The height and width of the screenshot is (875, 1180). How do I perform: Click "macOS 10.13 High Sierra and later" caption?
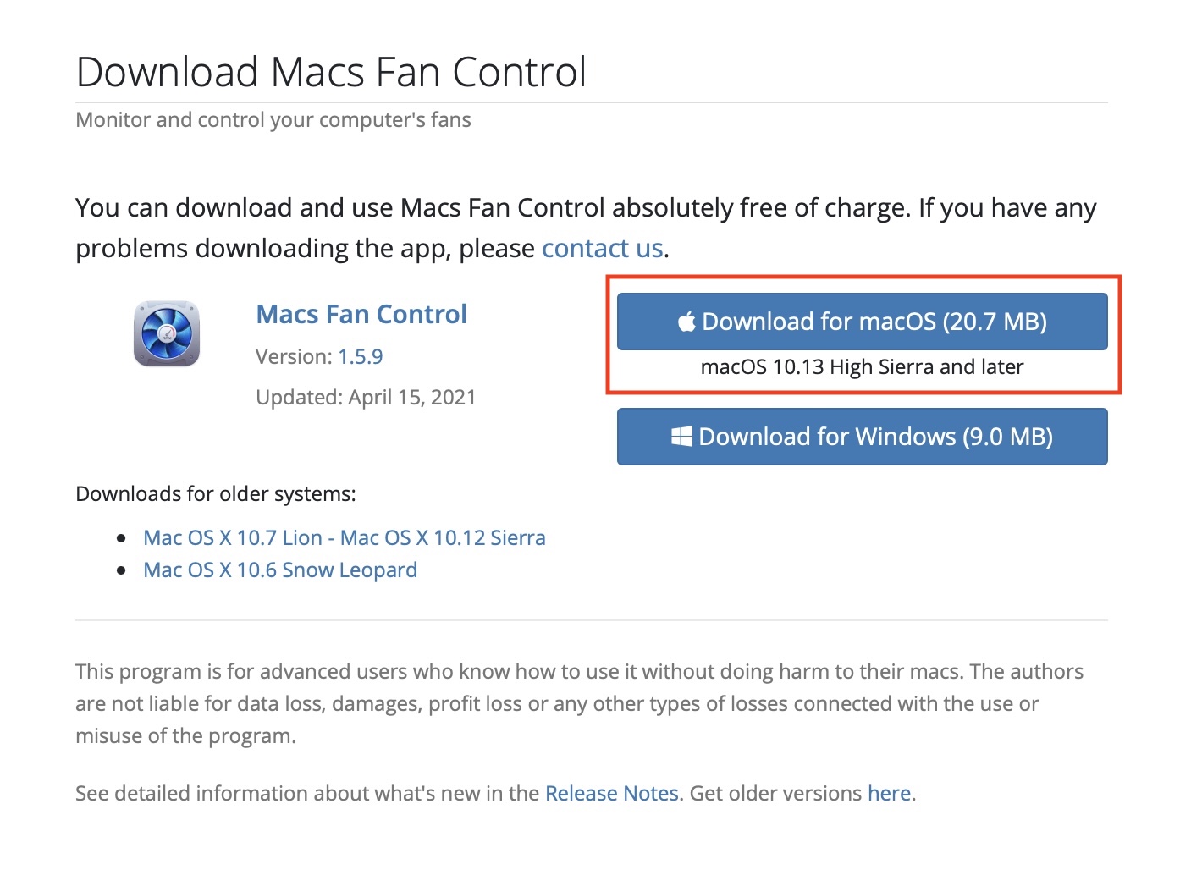click(862, 367)
